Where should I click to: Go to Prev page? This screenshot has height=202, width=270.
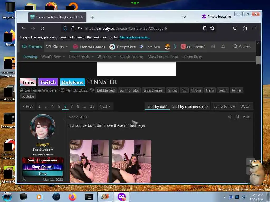click(x=28, y=106)
